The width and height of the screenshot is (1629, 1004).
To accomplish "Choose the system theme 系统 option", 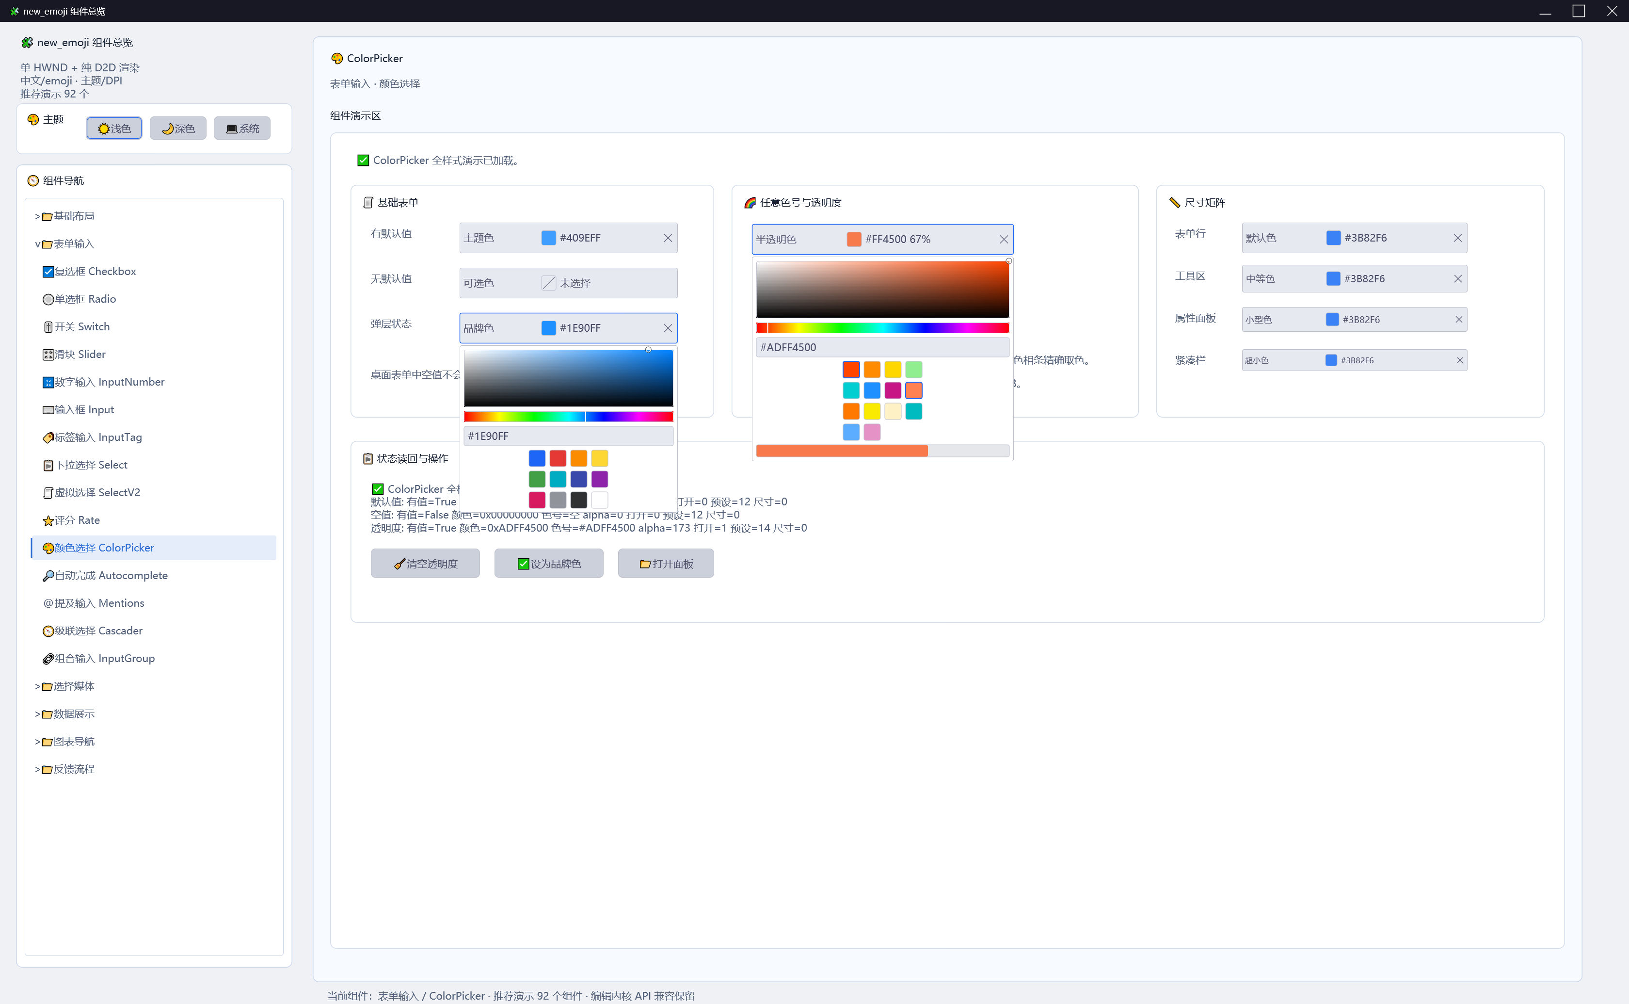I will tap(242, 128).
